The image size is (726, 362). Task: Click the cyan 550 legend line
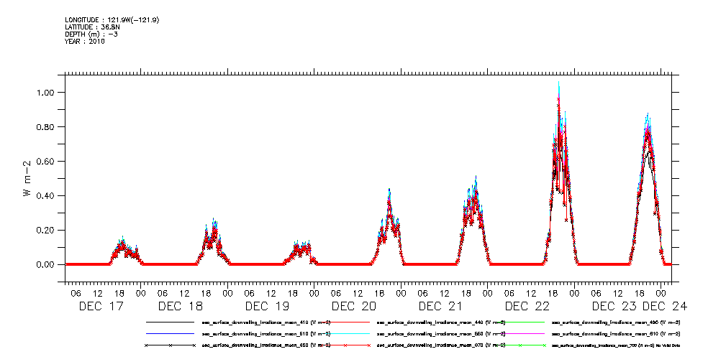click(344, 334)
